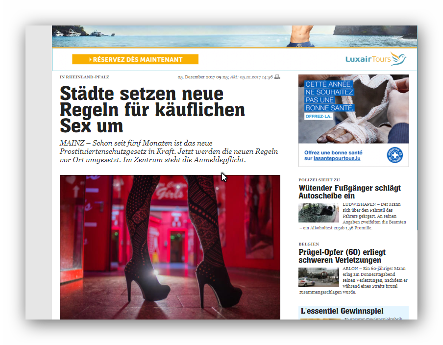The image size is (443, 345).
Task: Click the Polizei sieht zu section label
Action: [x=319, y=180]
